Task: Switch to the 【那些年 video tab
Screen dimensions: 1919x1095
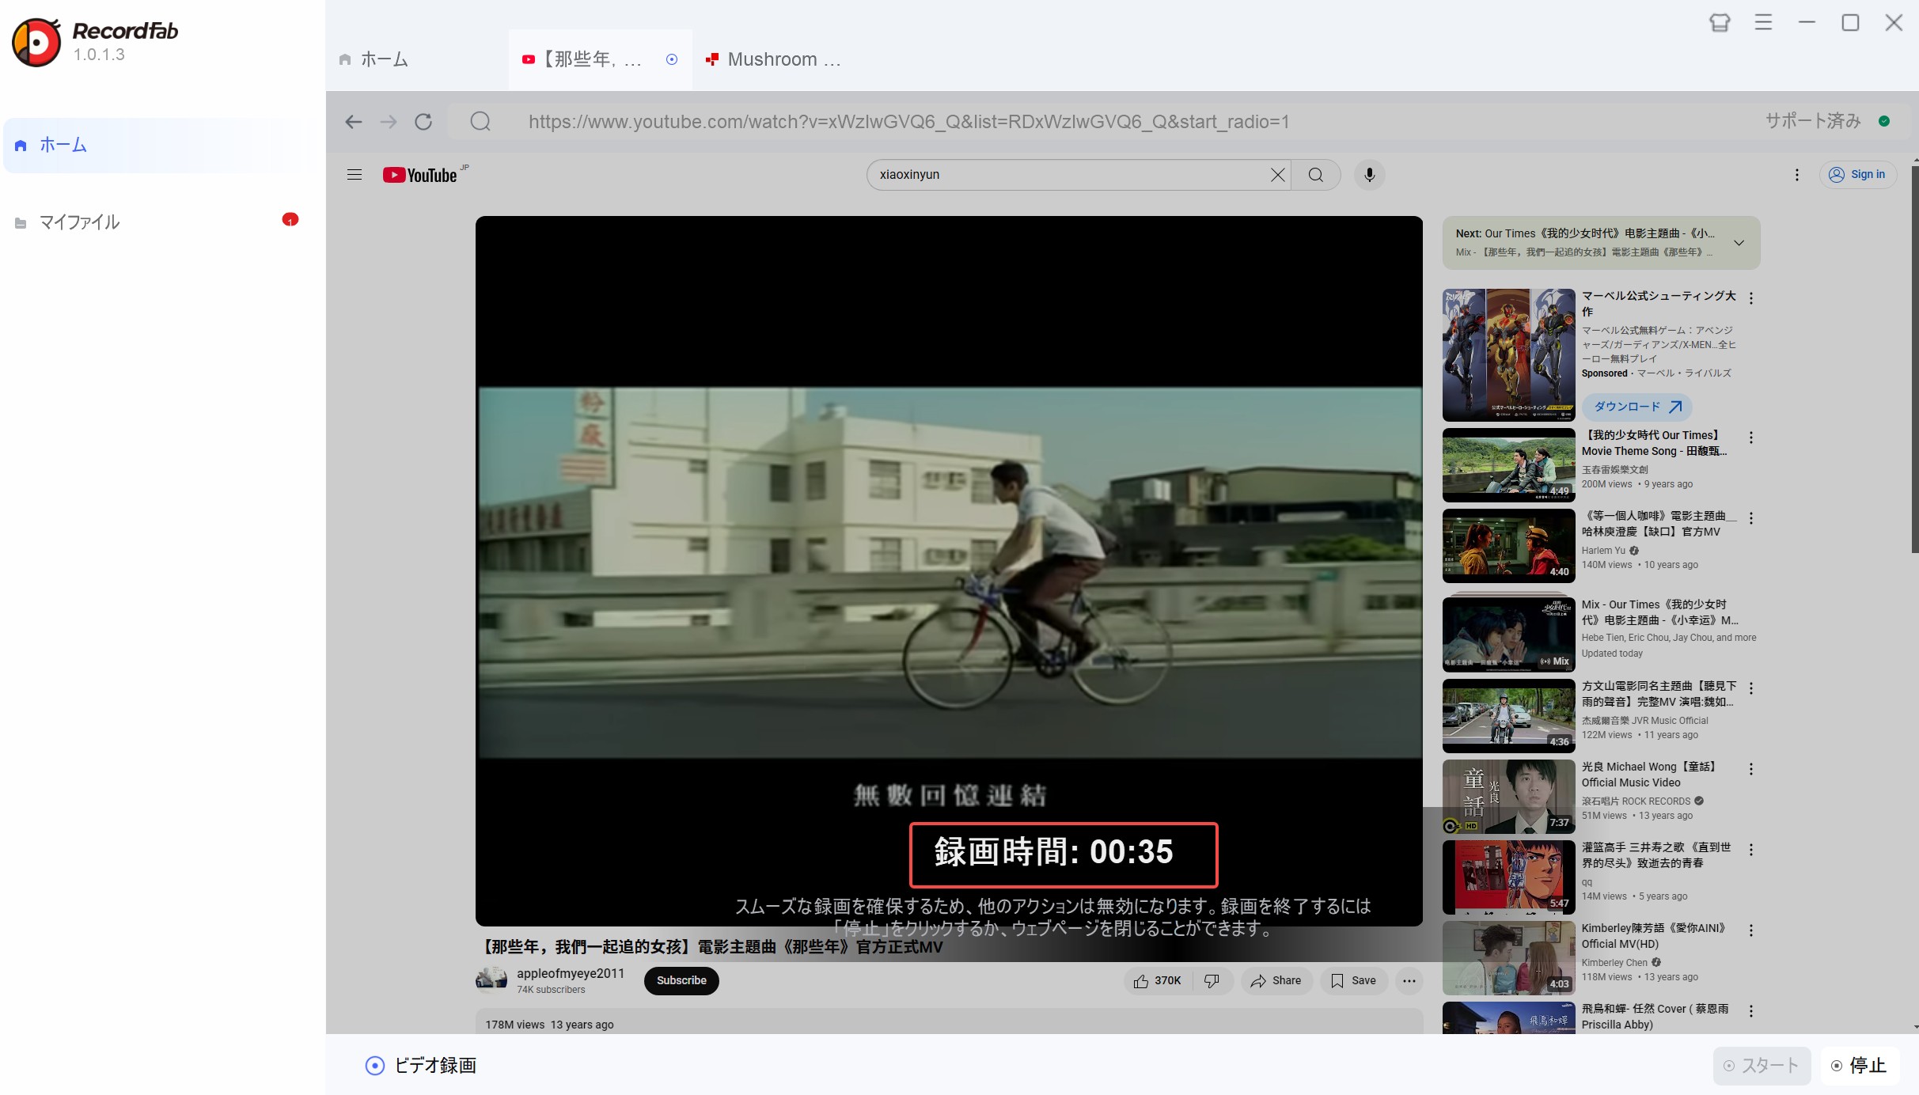Action: pyautogui.click(x=600, y=59)
